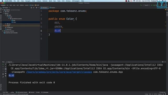Collapse the corejava project root
This screenshot has width=168, height=95.
3,10
